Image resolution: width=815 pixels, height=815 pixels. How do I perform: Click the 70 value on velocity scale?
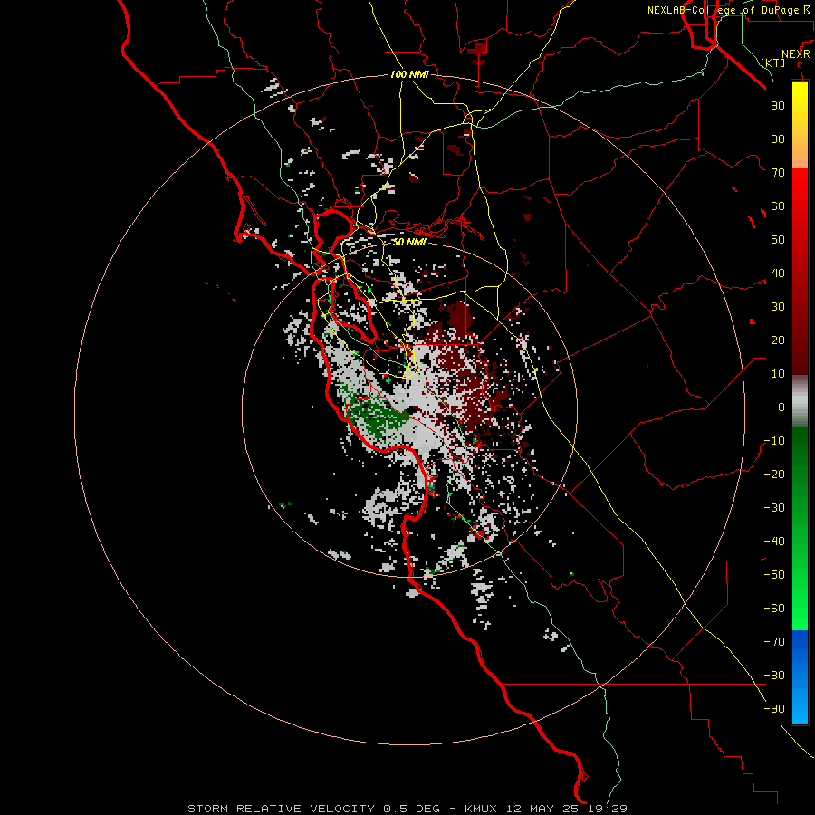pos(778,173)
